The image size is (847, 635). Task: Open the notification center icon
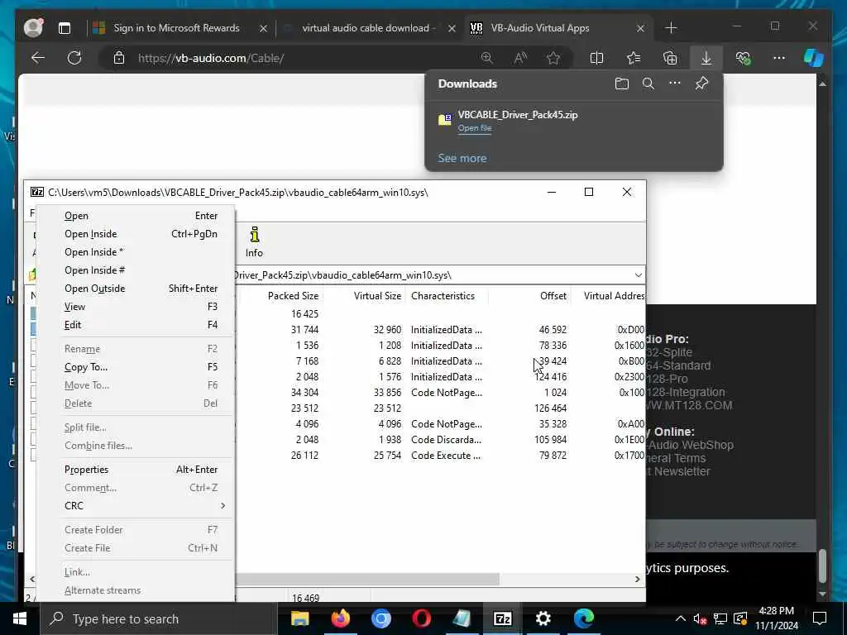(820, 618)
